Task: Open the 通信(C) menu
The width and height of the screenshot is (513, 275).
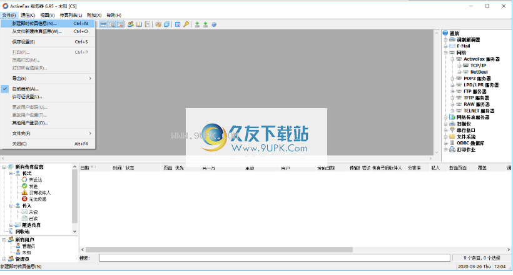Action: coord(28,15)
